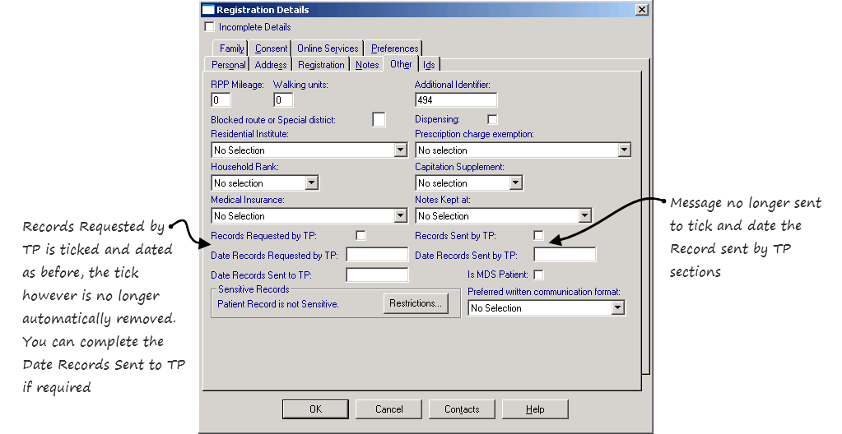Expand the Residential Institute dropdown
842x434 pixels.
401,150
